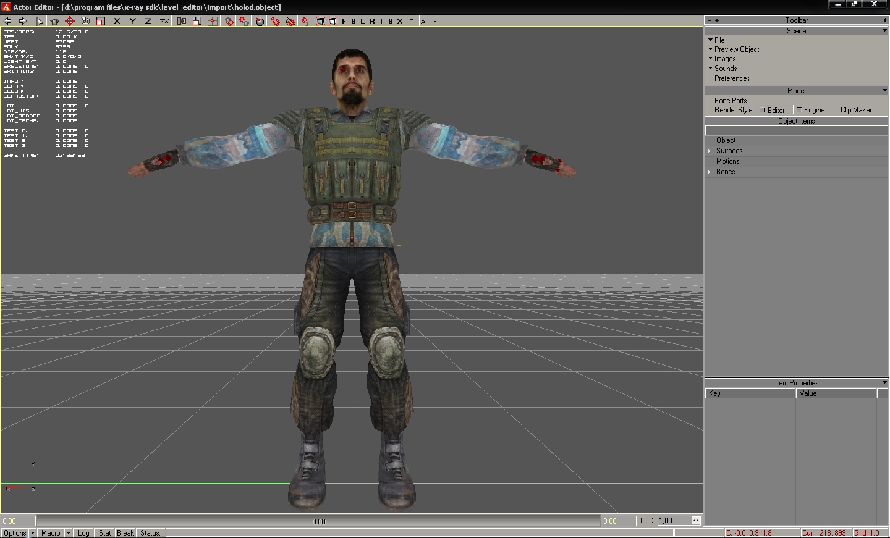Click the mirror-style icon after ZX

click(182, 21)
